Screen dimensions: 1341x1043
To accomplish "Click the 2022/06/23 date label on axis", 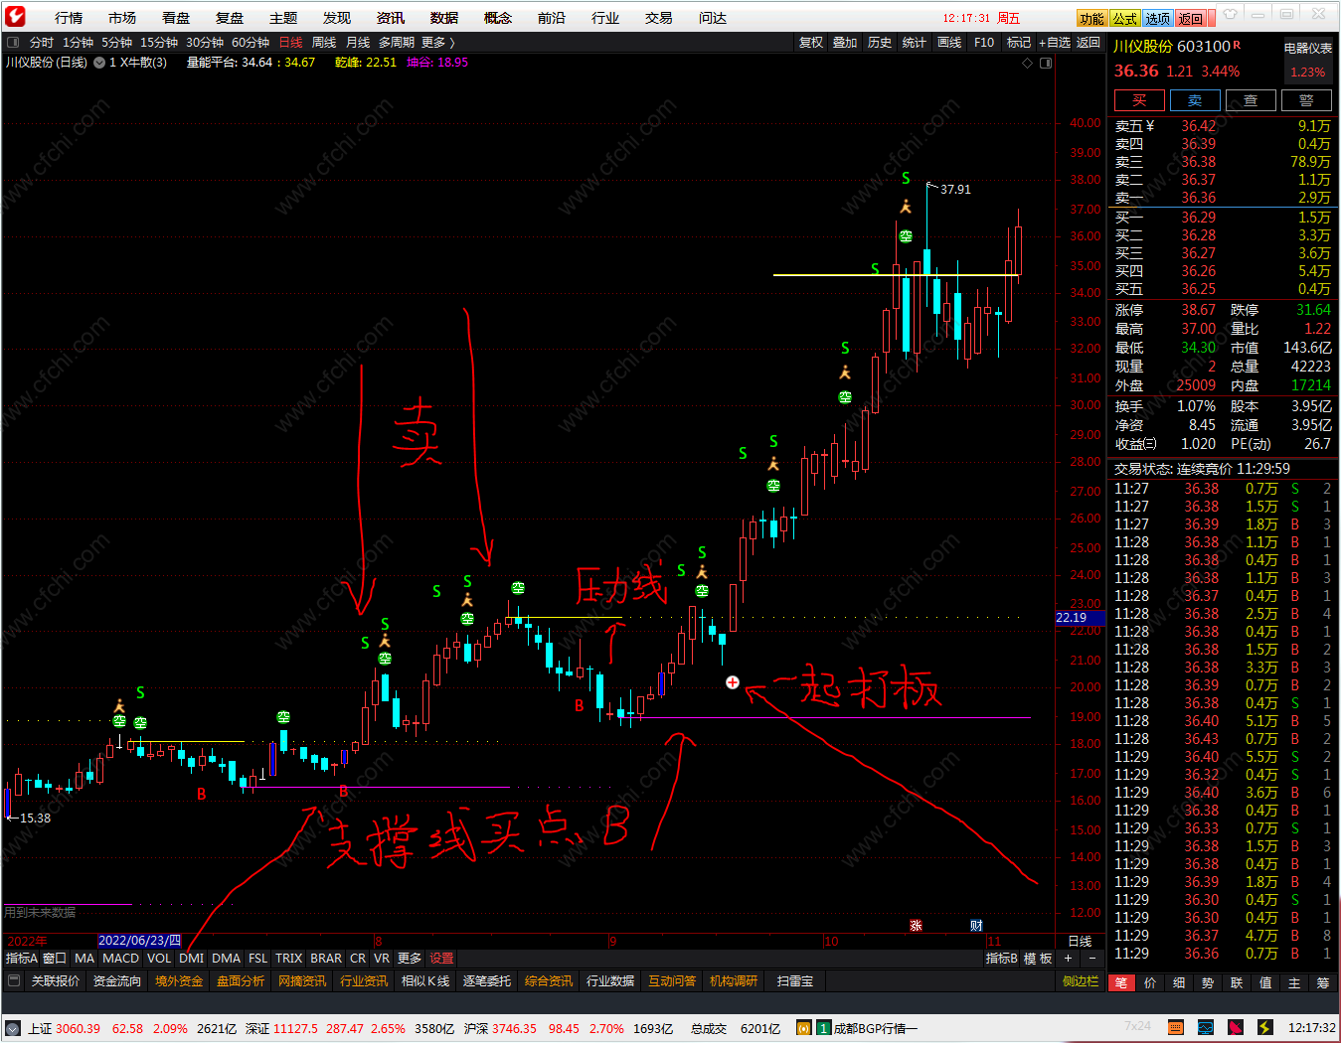I will pyautogui.click(x=140, y=941).
